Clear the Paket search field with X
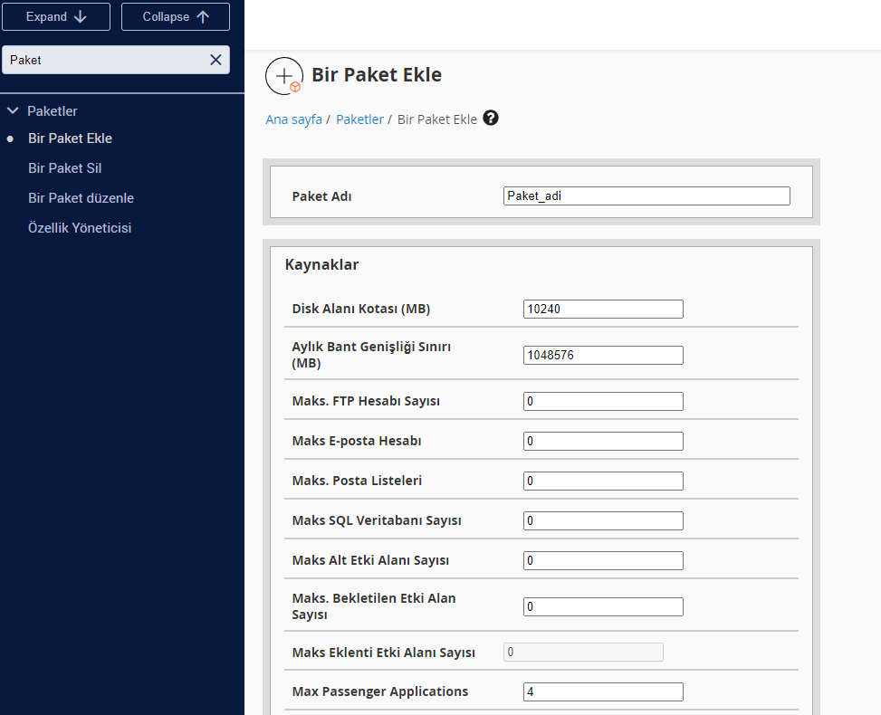881x715 pixels. tap(215, 60)
